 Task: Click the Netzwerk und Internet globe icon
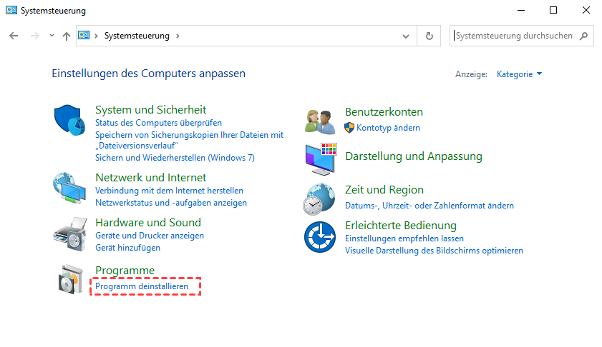coord(70,189)
